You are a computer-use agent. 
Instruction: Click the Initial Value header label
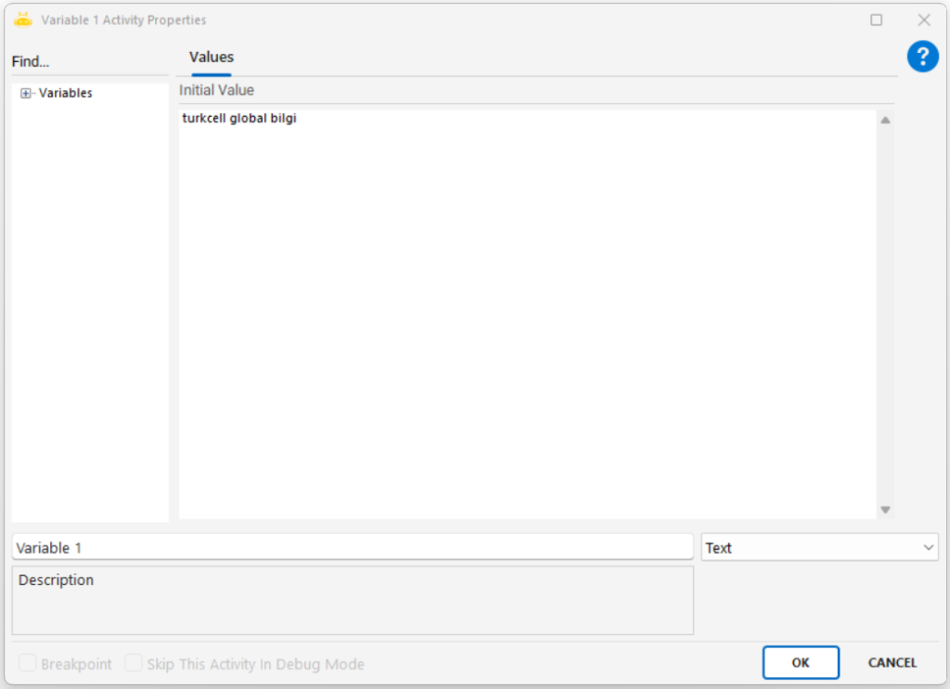216,91
